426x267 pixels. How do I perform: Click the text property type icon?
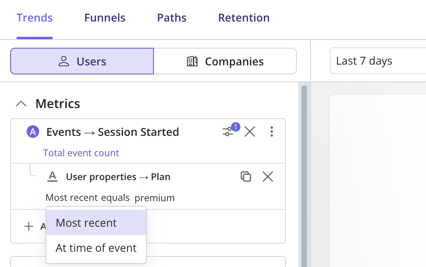52,177
